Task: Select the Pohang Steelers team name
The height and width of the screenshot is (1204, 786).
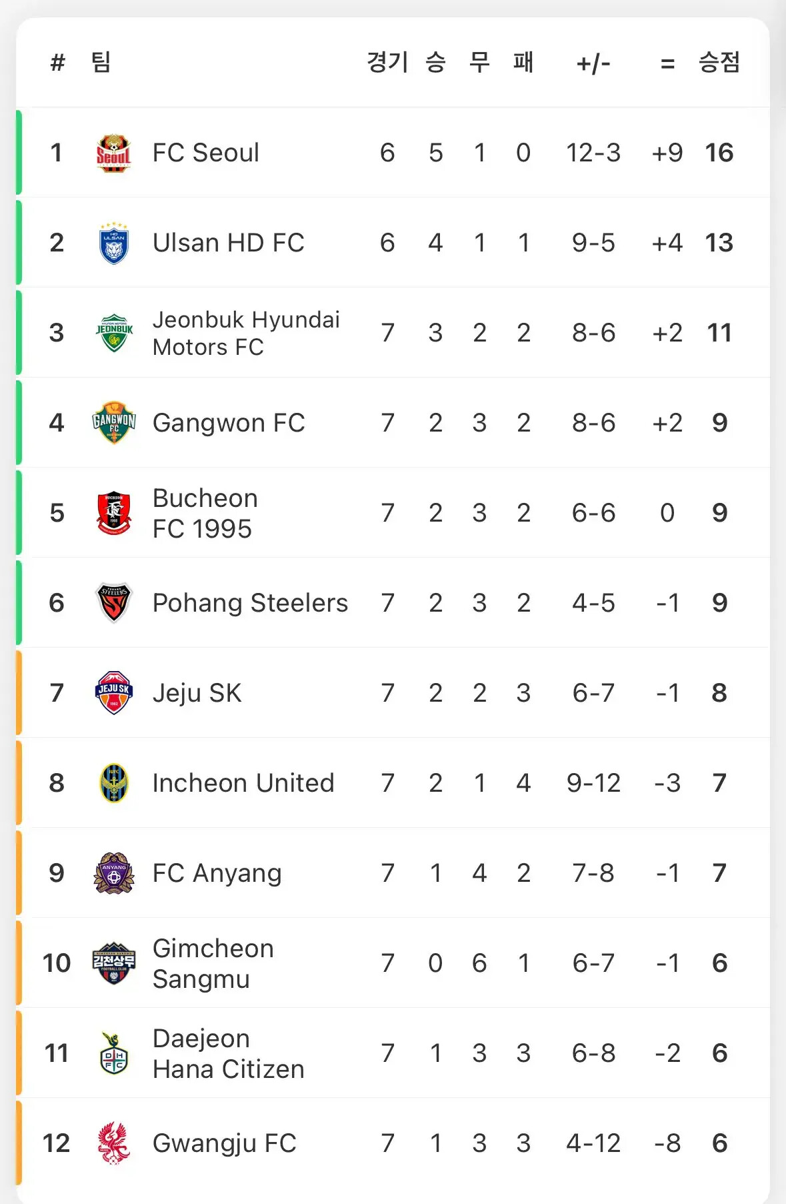Action: click(x=250, y=603)
